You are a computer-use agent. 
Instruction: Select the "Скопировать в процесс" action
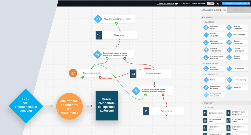[237, 128]
